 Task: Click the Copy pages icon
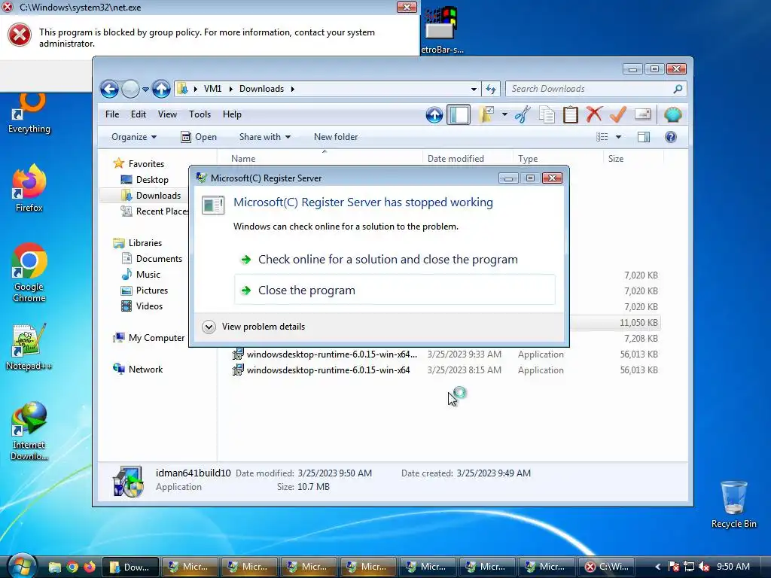(547, 115)
